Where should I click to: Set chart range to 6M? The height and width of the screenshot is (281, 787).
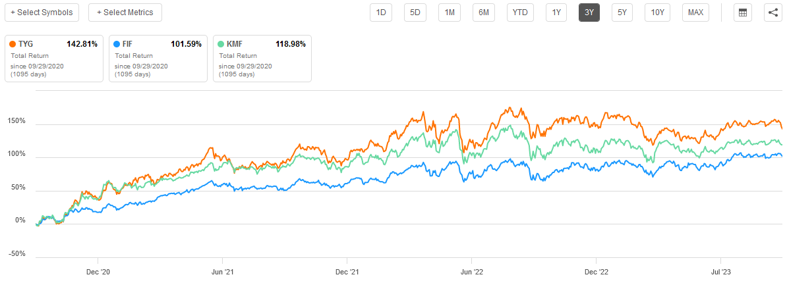(x=484, y=13)
